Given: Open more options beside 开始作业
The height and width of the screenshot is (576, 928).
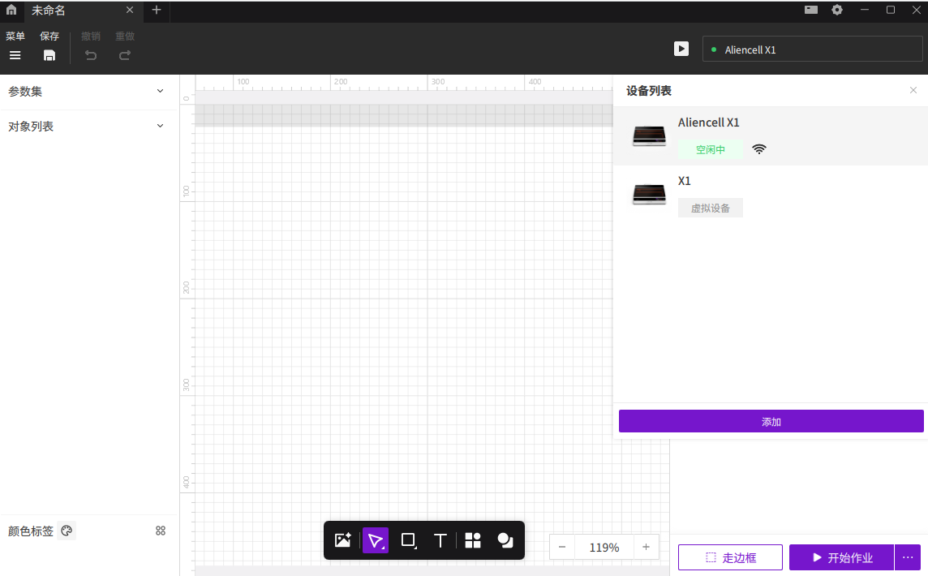Looking at the screenshot, I should (908, 557).
